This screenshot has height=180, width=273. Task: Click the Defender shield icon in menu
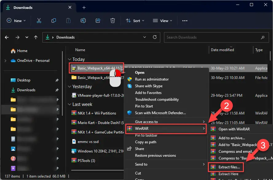pyautogui.click(x=130, y=113)
